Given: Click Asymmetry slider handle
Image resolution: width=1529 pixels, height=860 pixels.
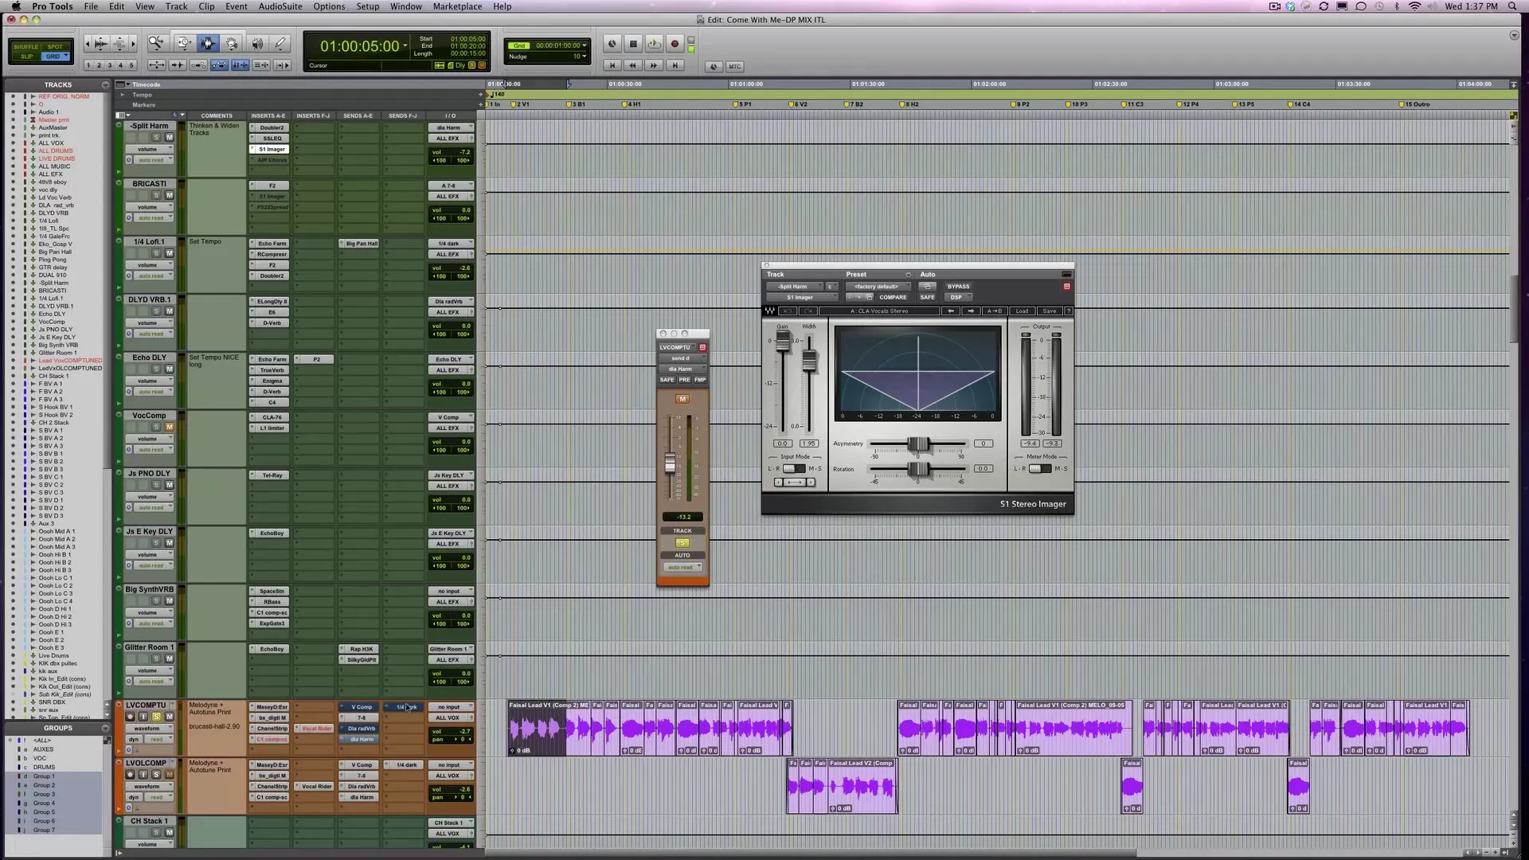Looking at the screenshot, I should tap(917, 444).
